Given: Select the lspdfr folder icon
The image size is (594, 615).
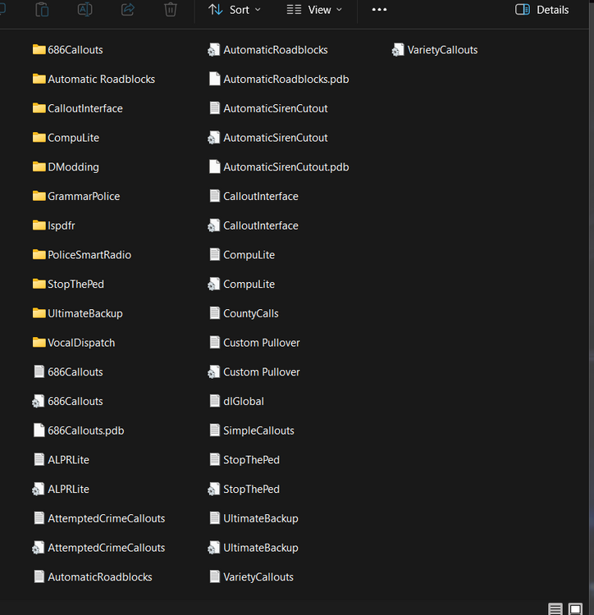Looking at the screenshot, I should 39,225.
